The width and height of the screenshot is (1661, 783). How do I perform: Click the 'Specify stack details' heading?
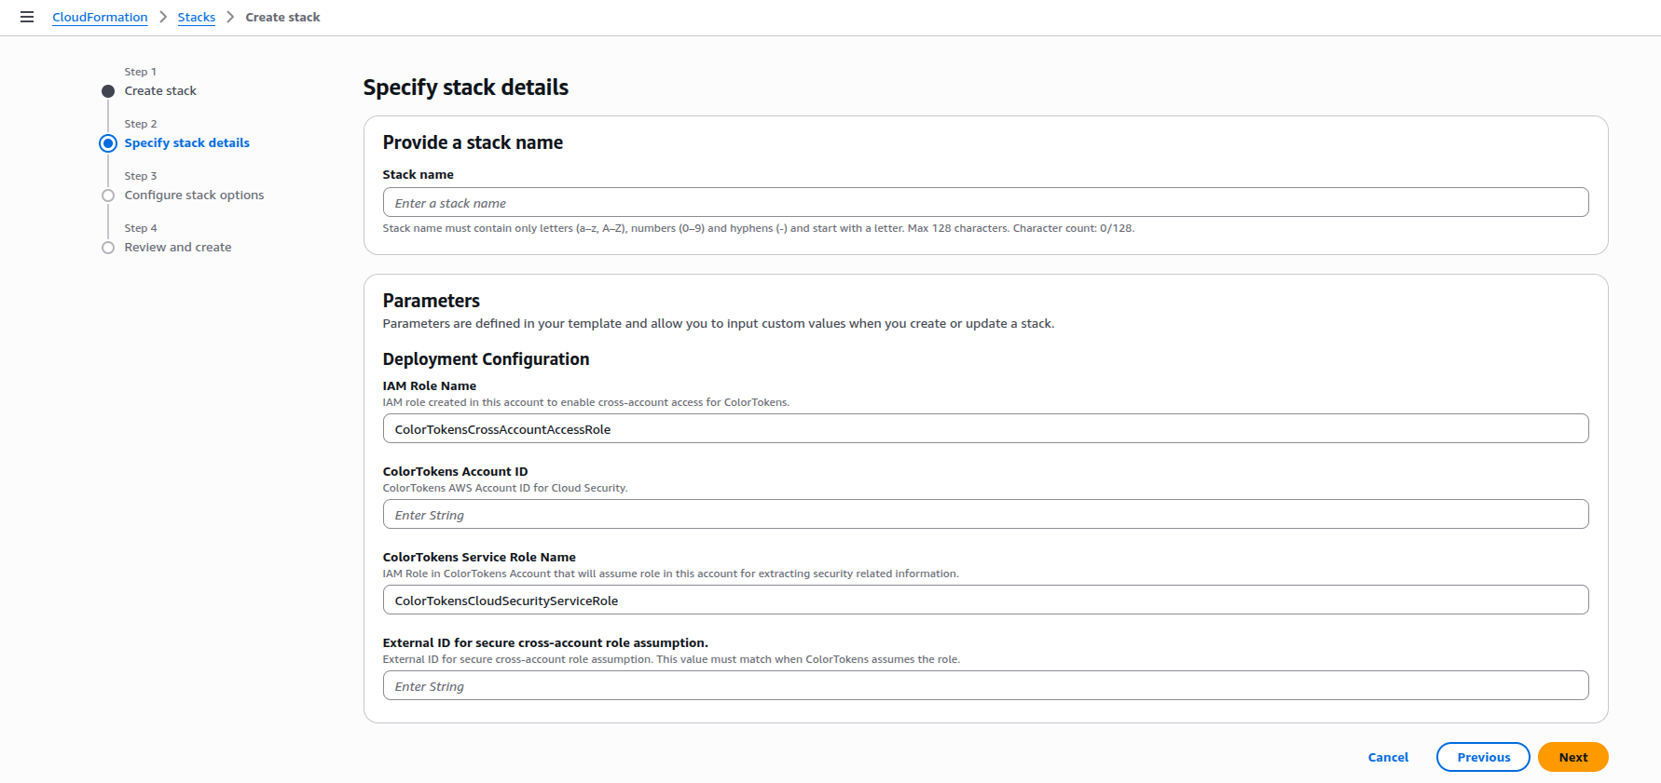(466, 88)
